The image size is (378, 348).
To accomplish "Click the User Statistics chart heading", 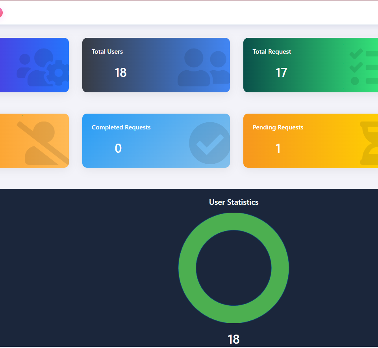I will [233, 202].
